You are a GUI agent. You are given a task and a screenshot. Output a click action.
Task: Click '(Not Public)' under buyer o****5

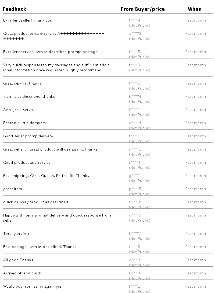[x=139, y=221]
